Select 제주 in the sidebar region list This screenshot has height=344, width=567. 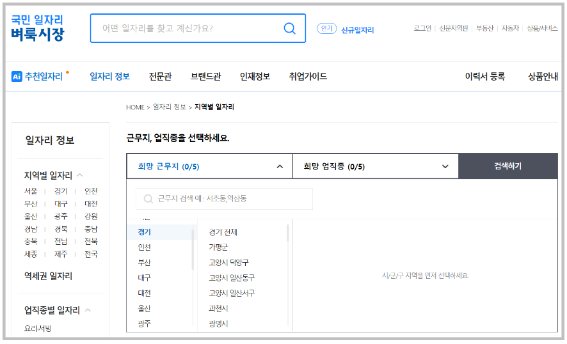tap(61, 254)
